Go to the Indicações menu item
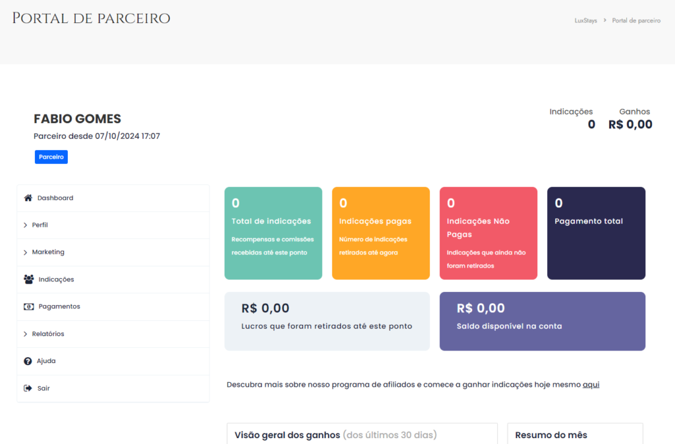This screenshot has width=675, height=444. (x=56, y=279)
